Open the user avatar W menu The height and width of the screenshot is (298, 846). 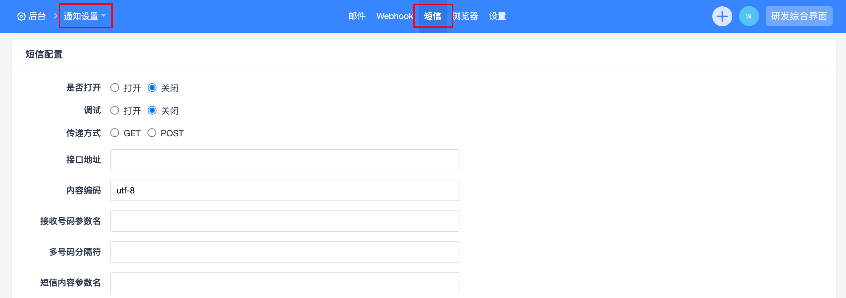(x=749, y=16)
